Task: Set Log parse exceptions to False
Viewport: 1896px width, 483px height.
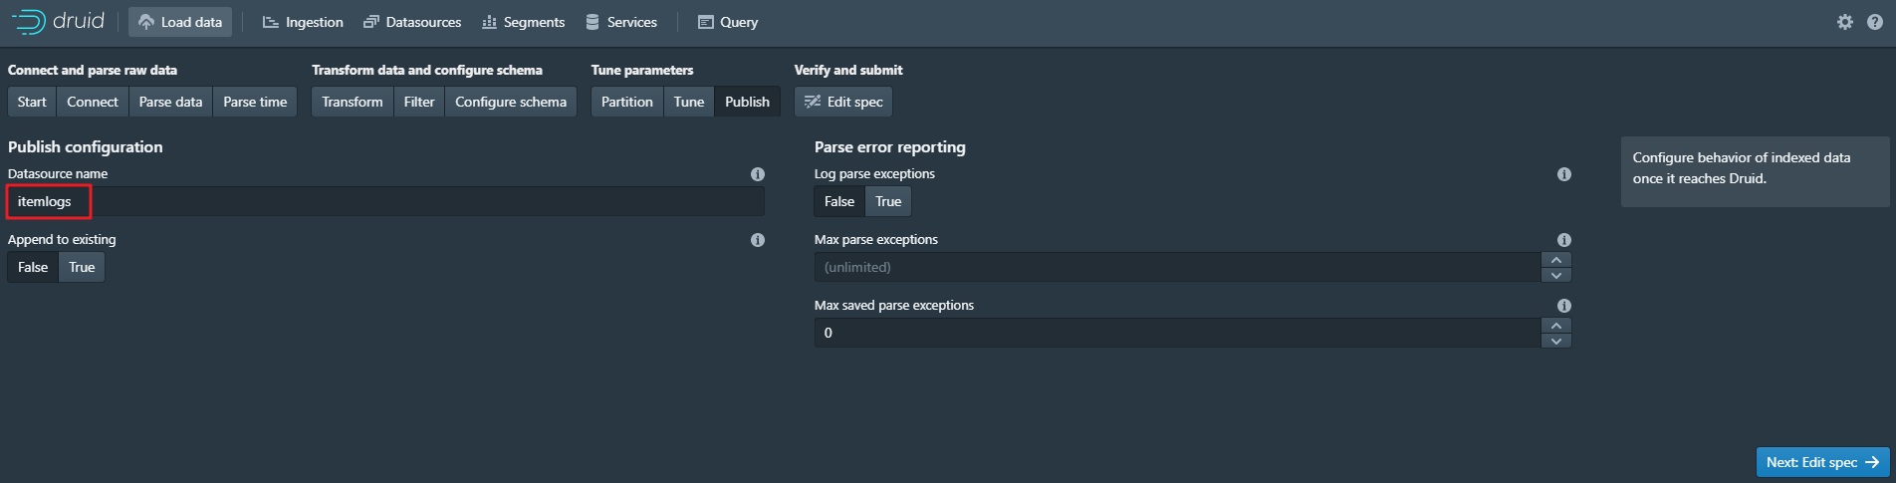Action: tap(838, 201)
